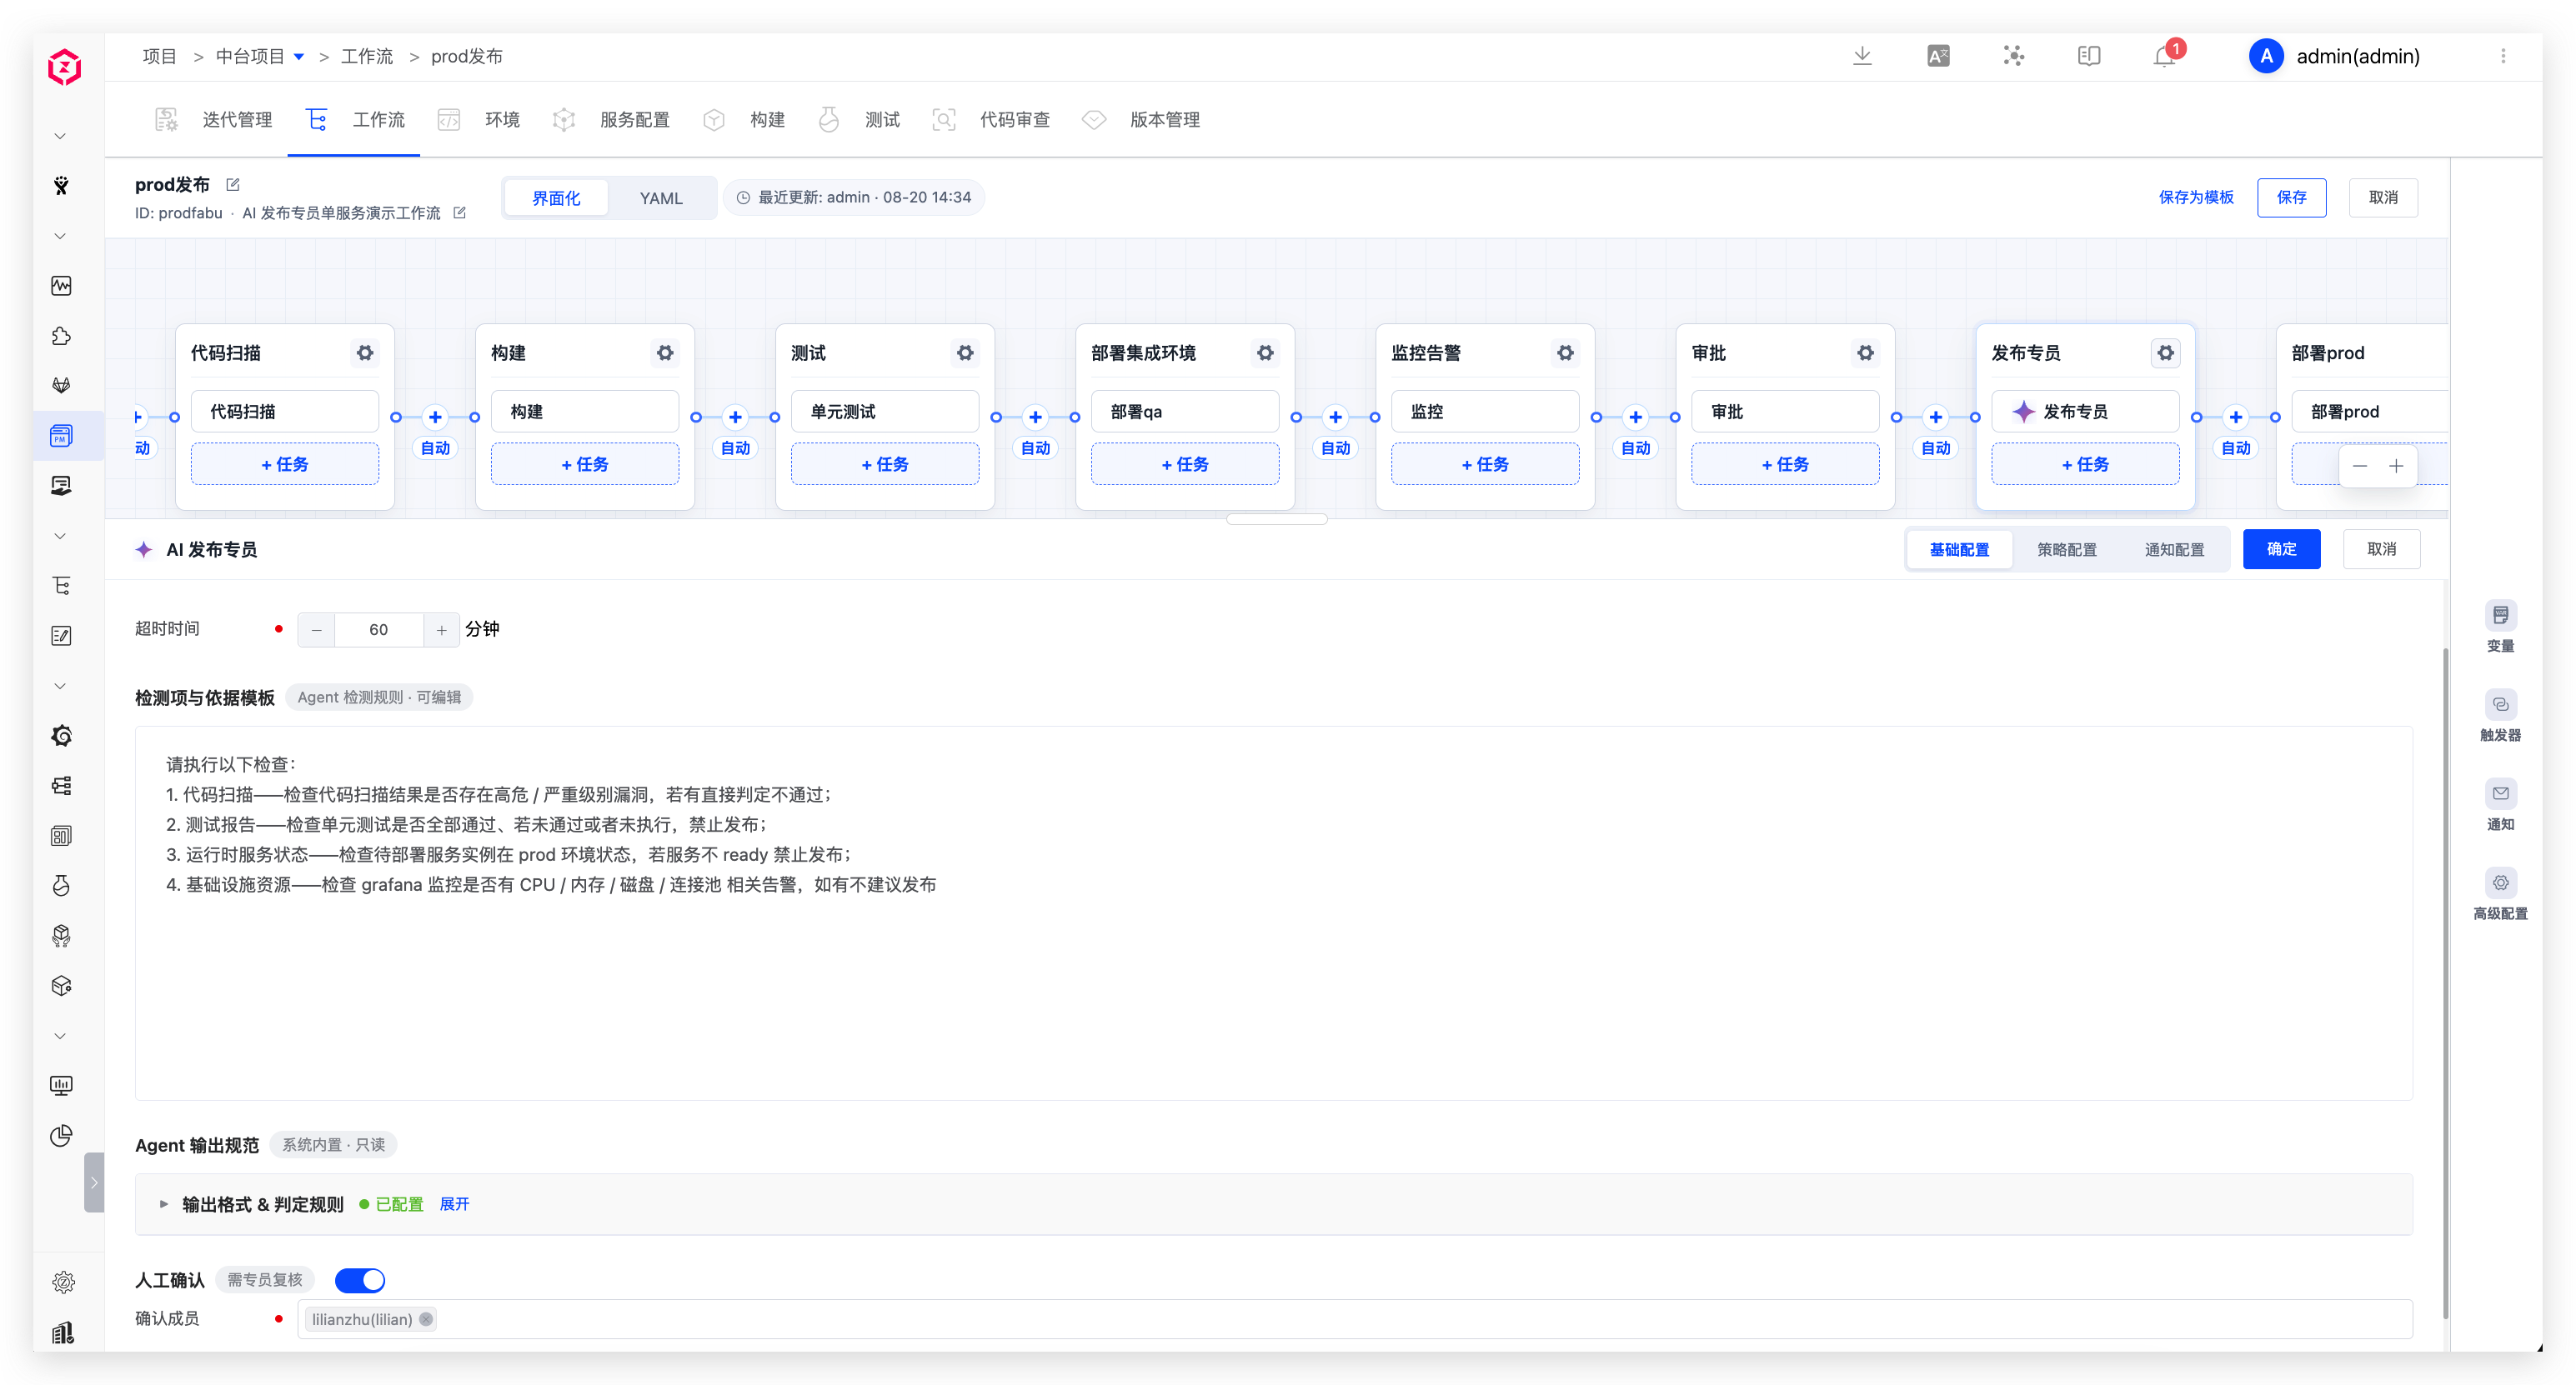This screenshot has width=2576, height=1385.
Task: Open the notification bell icon
Action: coord(2164,56)
